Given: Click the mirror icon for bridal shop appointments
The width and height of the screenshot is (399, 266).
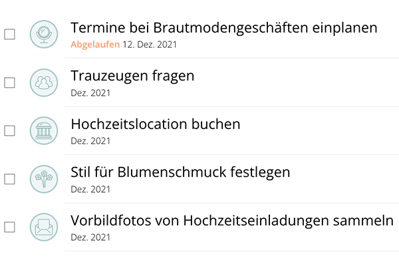Looking at the screenshot, I should click(x=44, y=35).
